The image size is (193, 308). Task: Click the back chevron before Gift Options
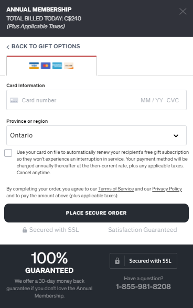click(8, 47)
